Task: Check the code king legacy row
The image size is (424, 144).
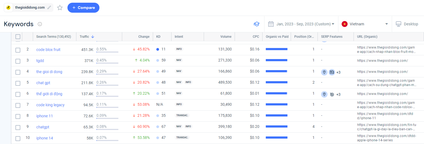Action: (18, 105)
